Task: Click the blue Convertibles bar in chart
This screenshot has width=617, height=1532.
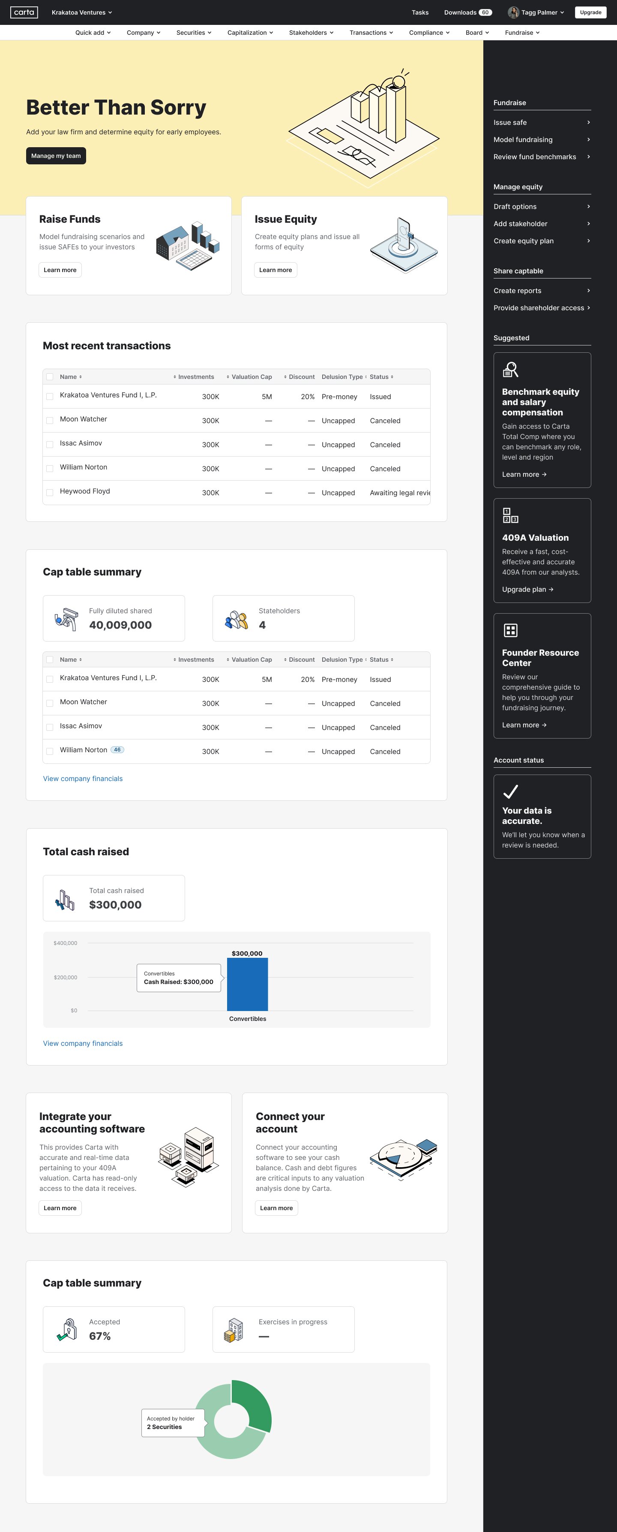Action: pos(248,984)
